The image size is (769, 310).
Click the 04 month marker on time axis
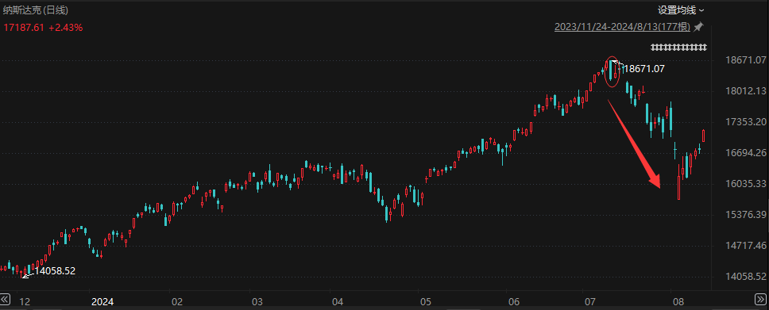point(338,301)
